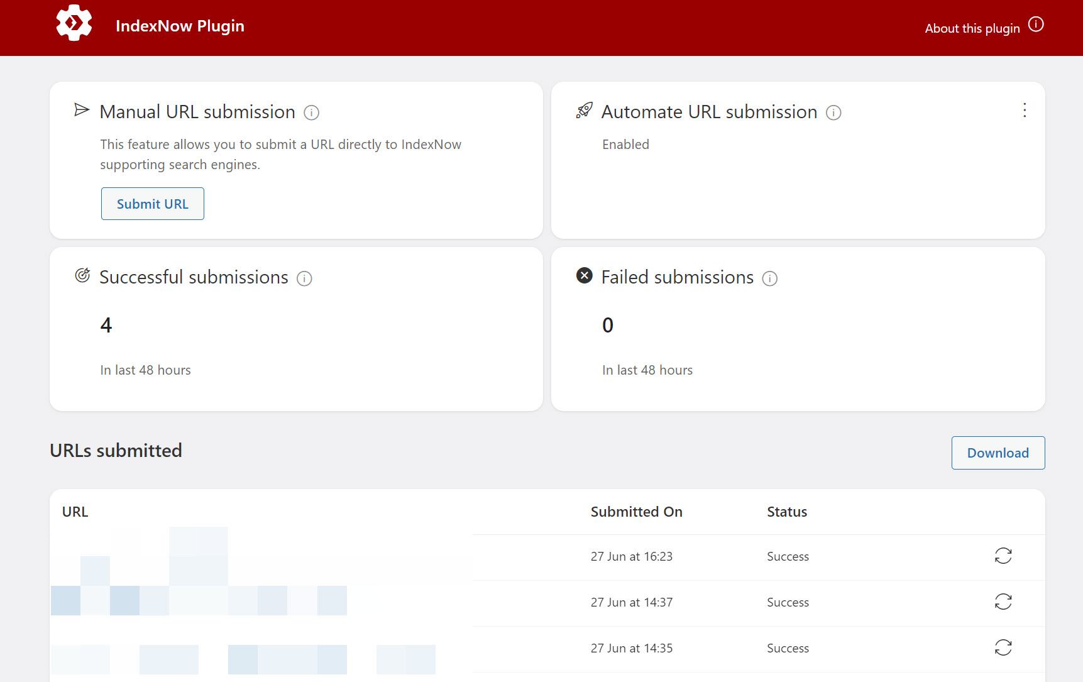Click the Automate URL submission rocket icon
1083x682 pixels.
pos(584,111)
